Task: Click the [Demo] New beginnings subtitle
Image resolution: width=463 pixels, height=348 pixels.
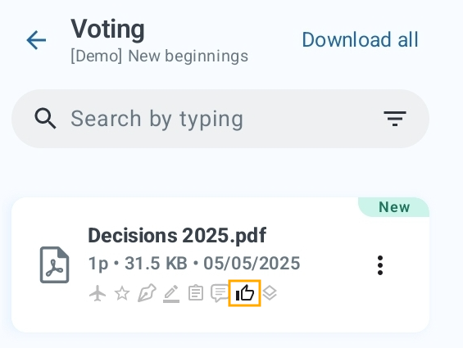Action: (160, 56)
